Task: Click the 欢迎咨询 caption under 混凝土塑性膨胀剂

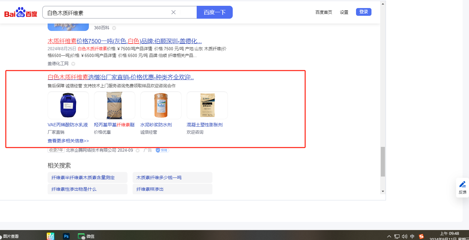Action: coord(195,132)
